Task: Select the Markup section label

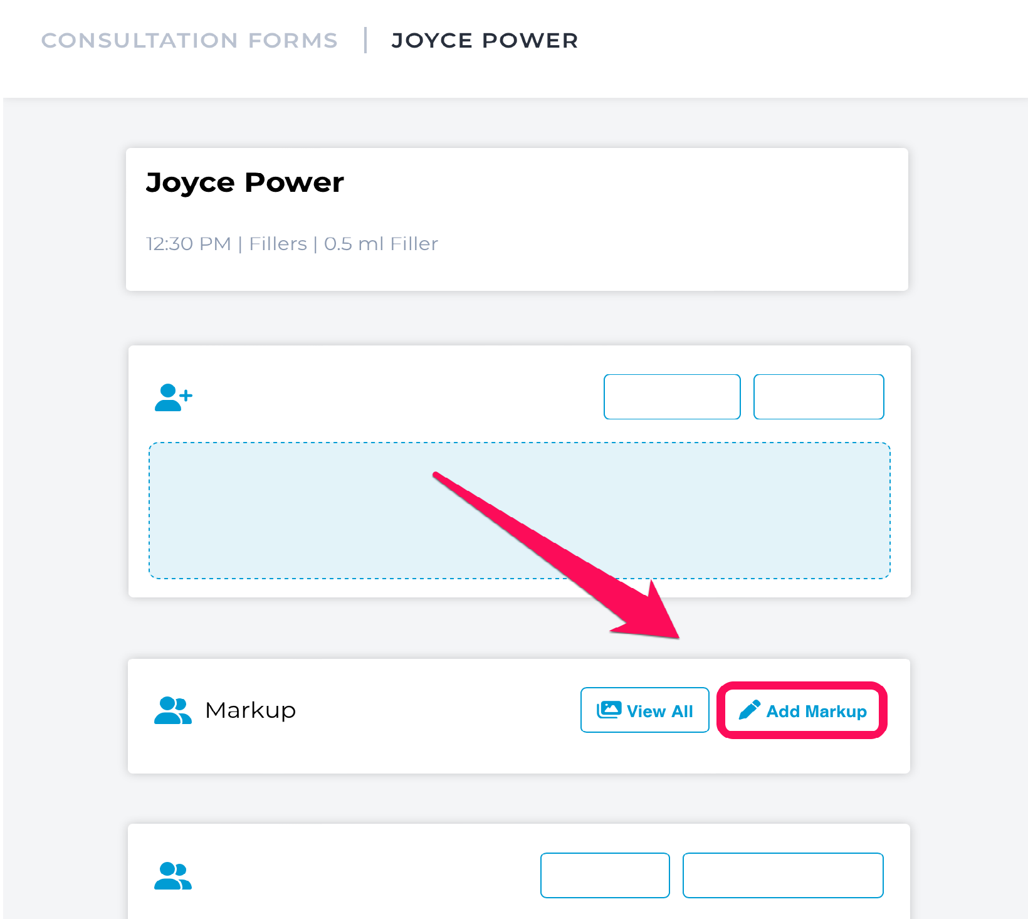Action: (x=251, y=710)
